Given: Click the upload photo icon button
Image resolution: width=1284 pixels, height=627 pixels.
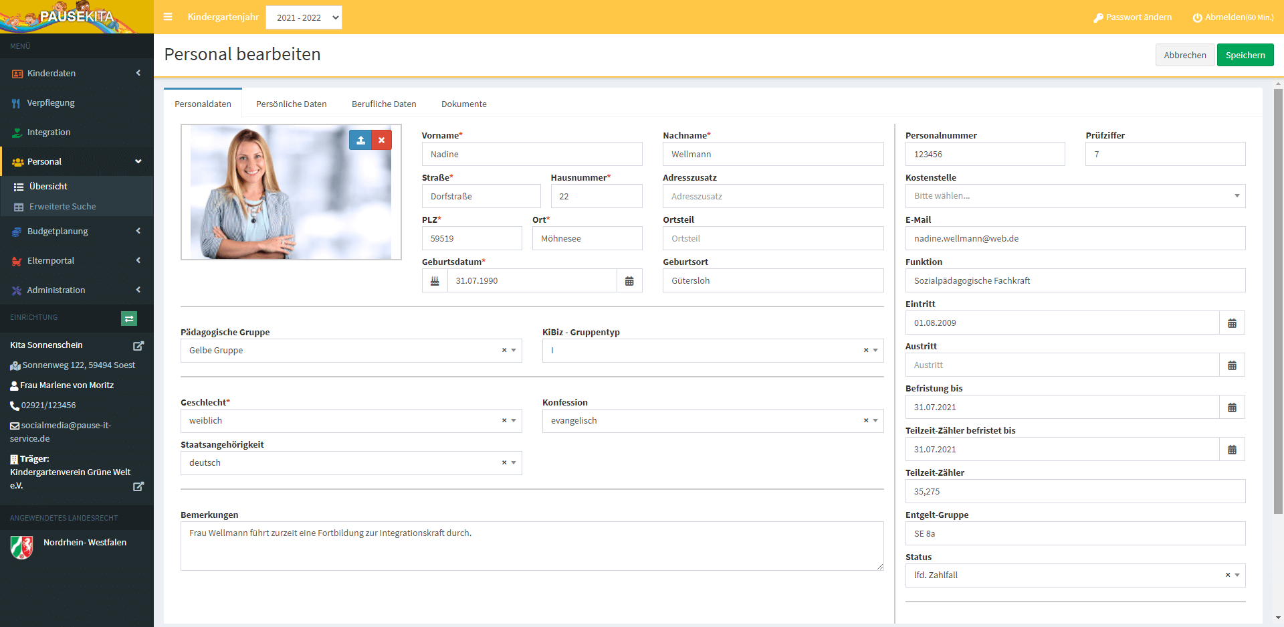Looking at the screenshot, I should coord(360,140).
